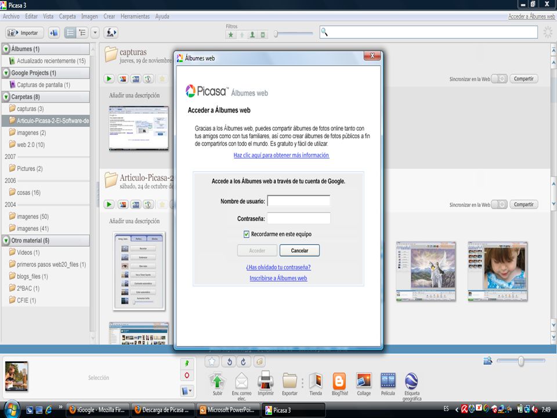Switch to tree folder view
The width and height of the screenshot is (557, 418).
pos(82,33)
